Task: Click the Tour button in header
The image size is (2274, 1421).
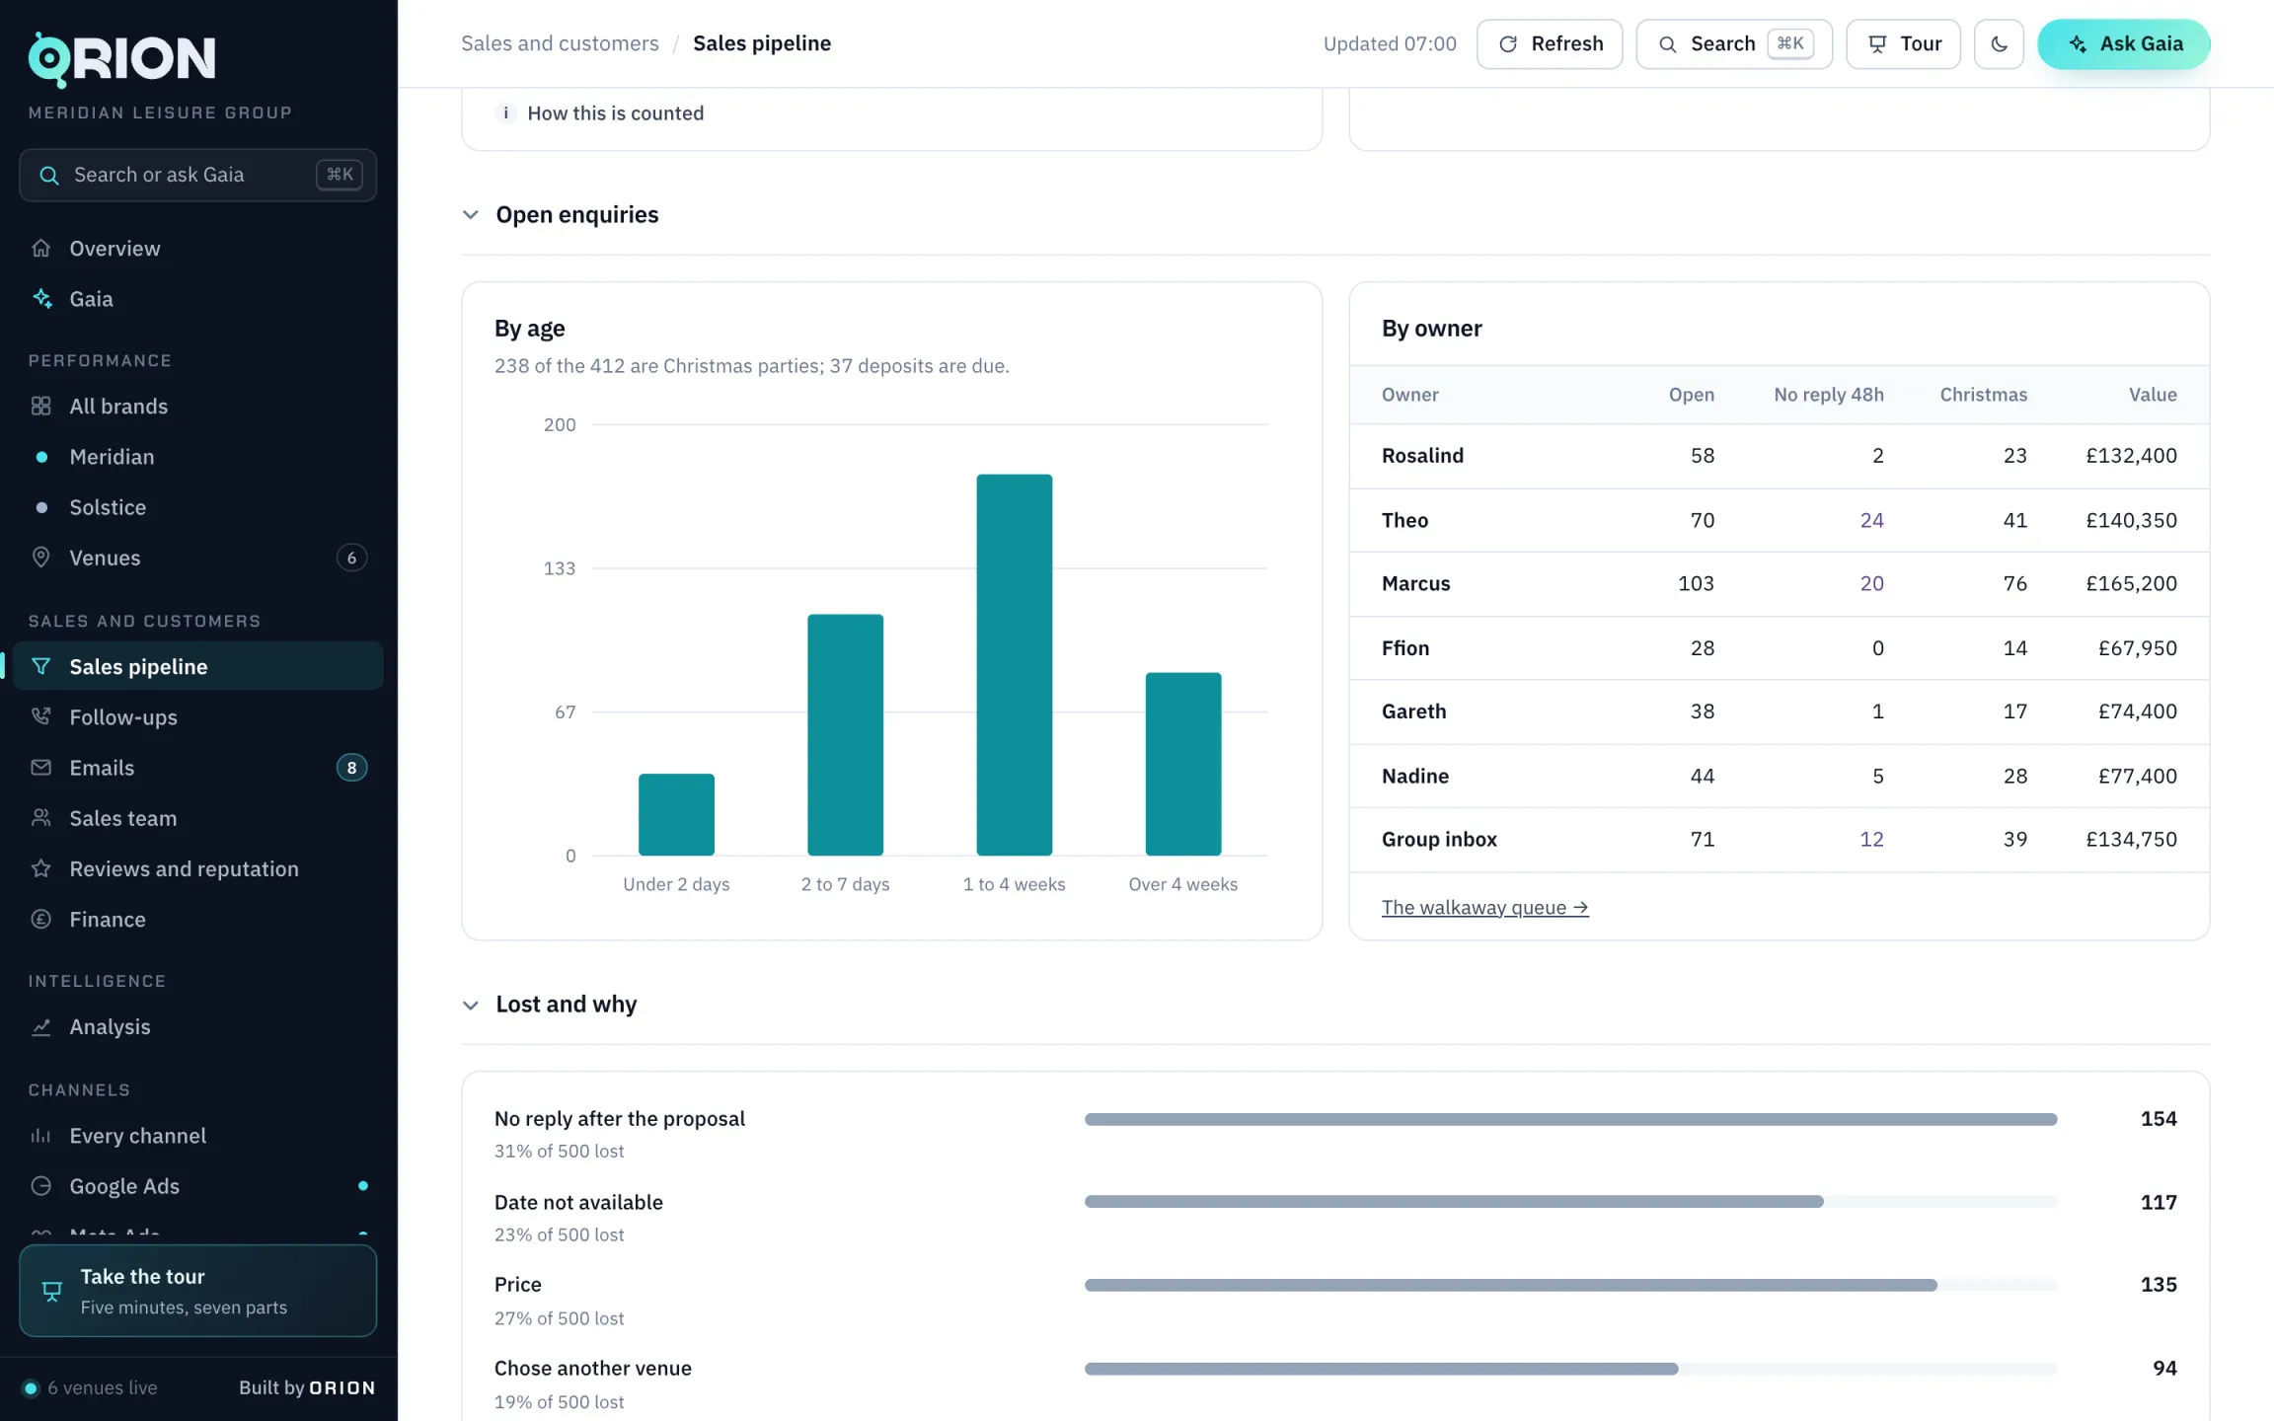Action: click(x=1903, y=43)
